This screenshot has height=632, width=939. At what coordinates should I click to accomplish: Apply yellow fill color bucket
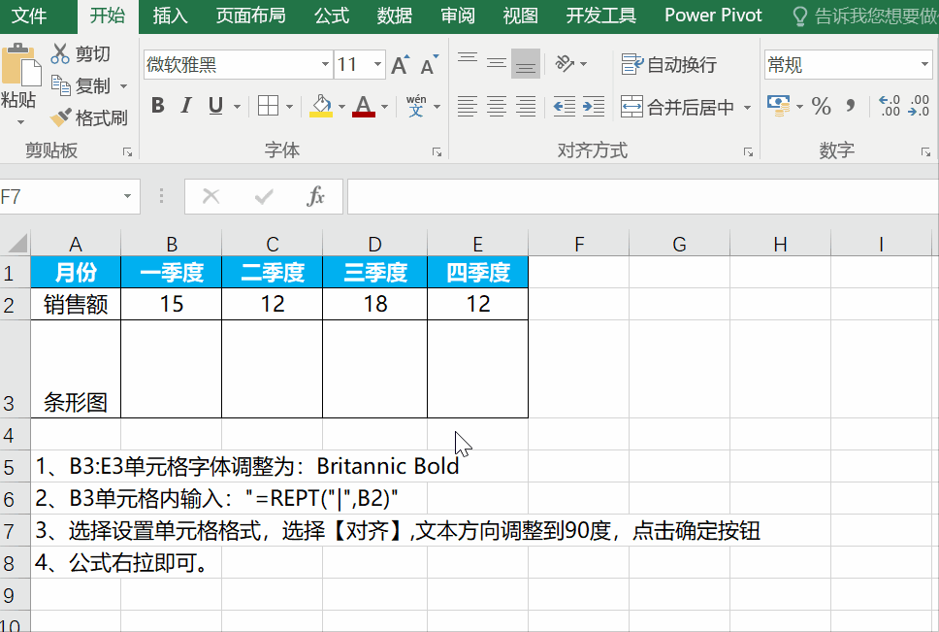point(321,106)
